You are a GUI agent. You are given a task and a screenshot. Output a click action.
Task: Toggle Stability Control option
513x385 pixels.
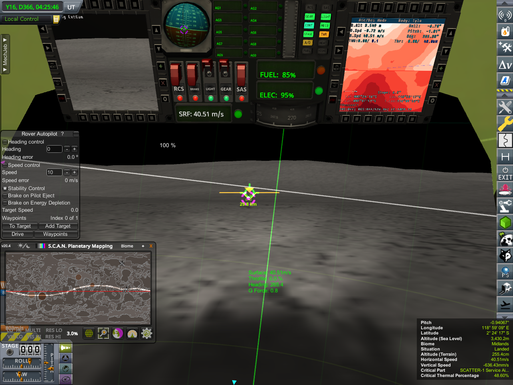(5, 188)
